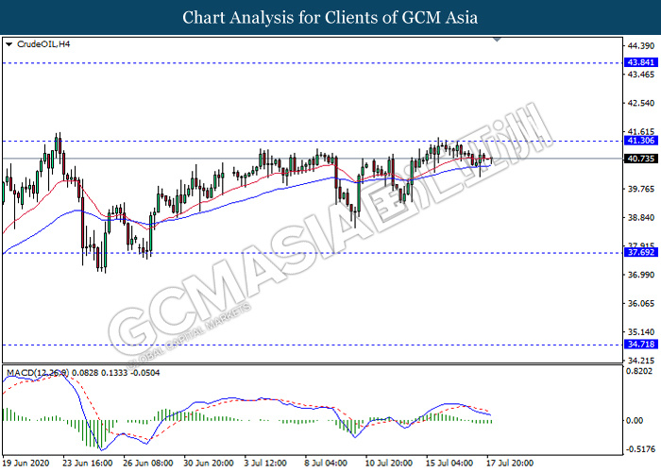661x472 pixels.
Task: Click the 39.765 price axis value
Action: [x=641, y=189]
